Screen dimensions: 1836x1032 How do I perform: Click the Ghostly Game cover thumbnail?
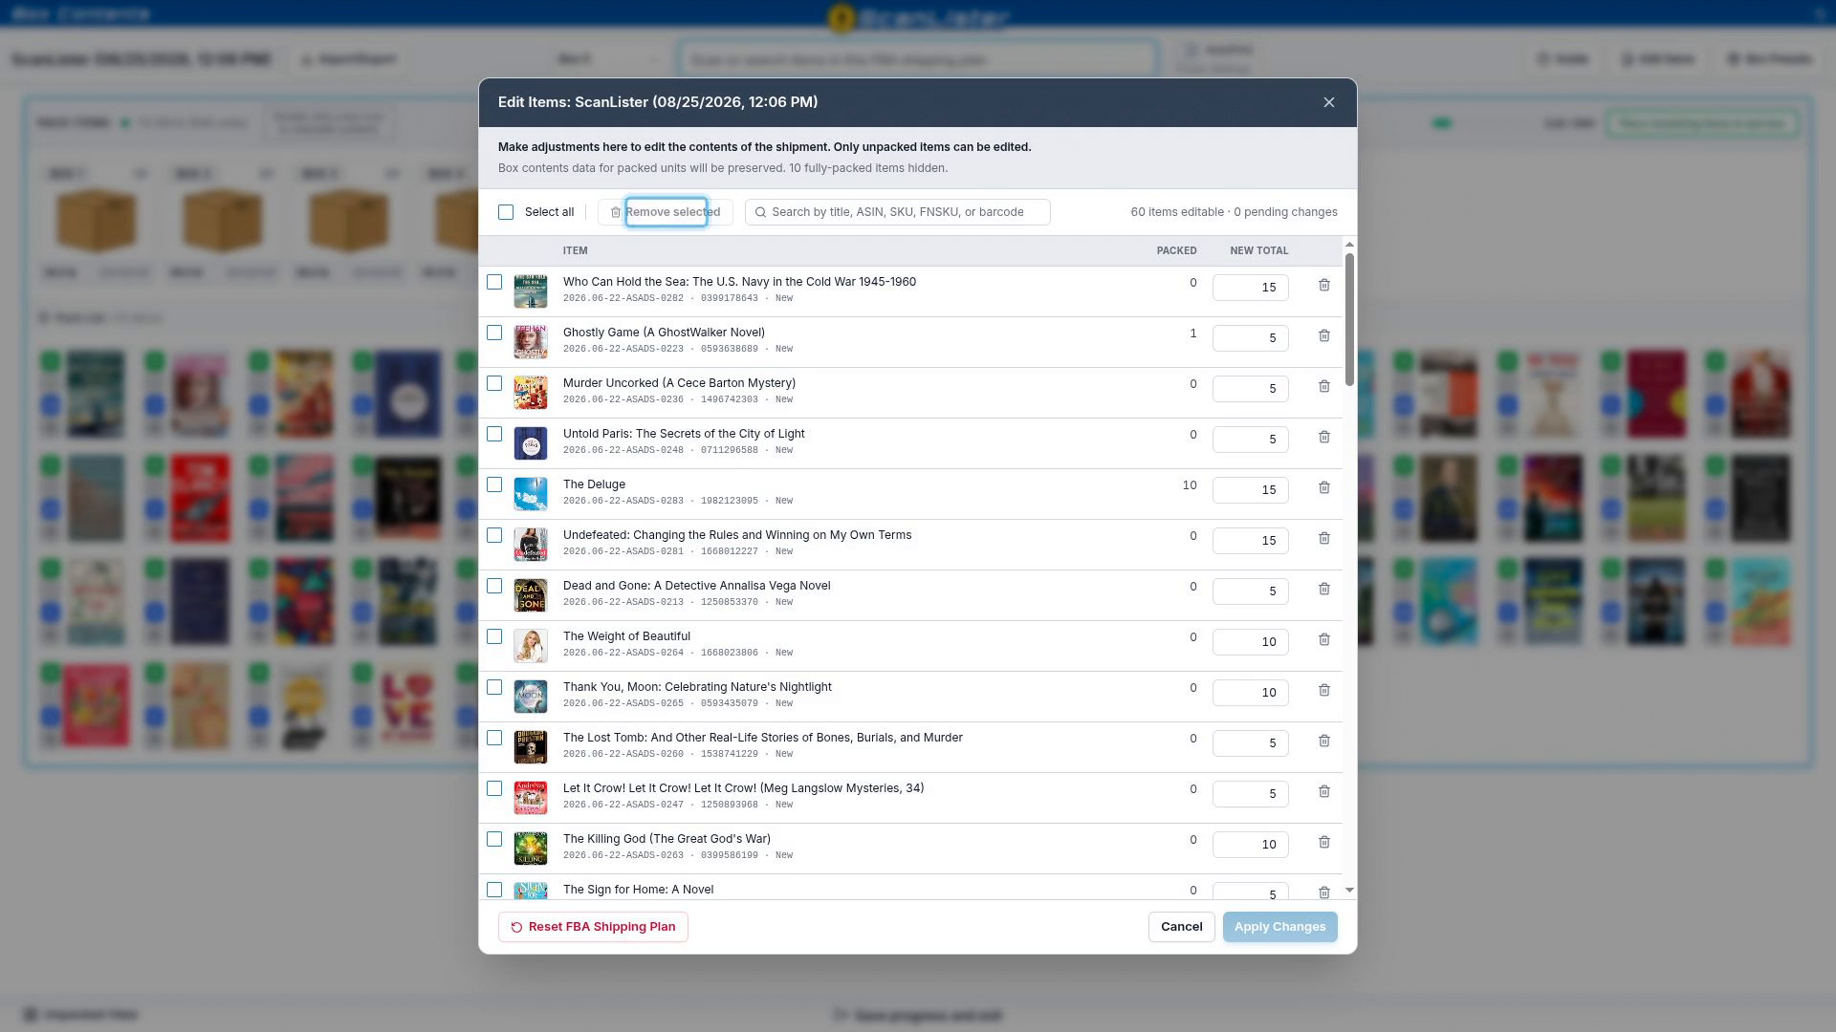pos(531,341)
